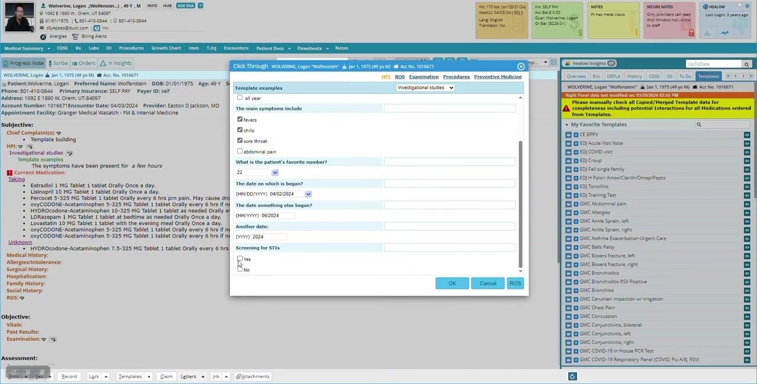
Task: Click the lock icon in Secure Notes
Action: [691, 33]
